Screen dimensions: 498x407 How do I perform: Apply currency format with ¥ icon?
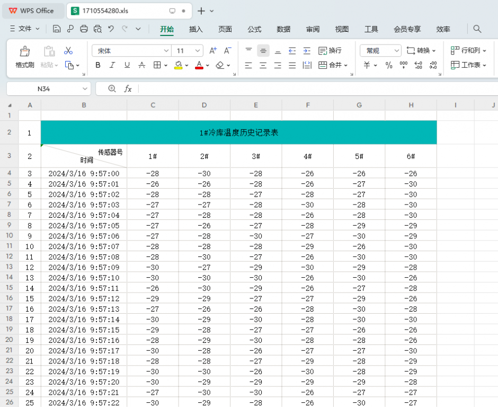click(367, 65)
